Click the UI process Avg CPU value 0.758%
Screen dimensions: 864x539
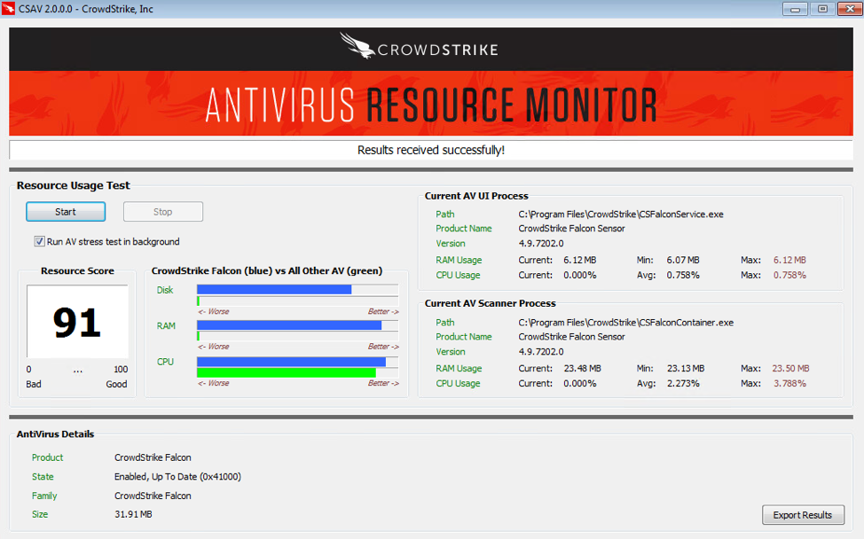tap(683, 275)
